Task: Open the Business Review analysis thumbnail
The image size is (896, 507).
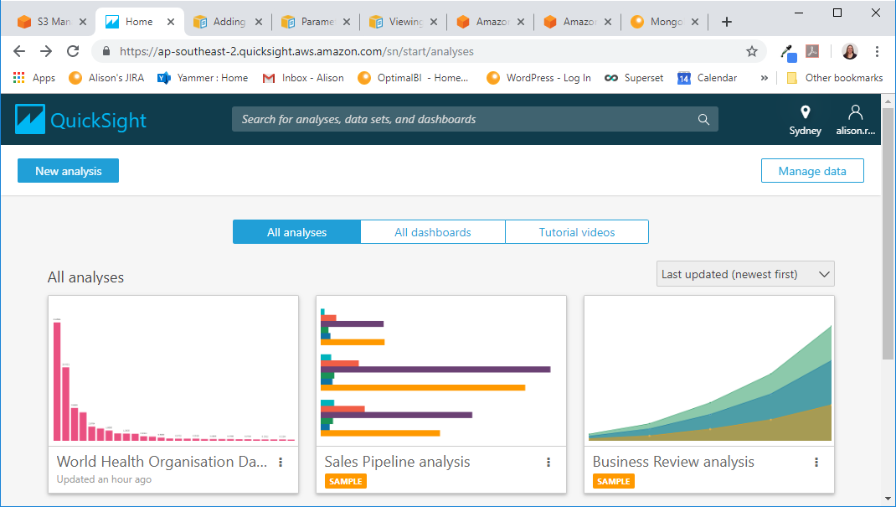Action: (x=709, y=371)
